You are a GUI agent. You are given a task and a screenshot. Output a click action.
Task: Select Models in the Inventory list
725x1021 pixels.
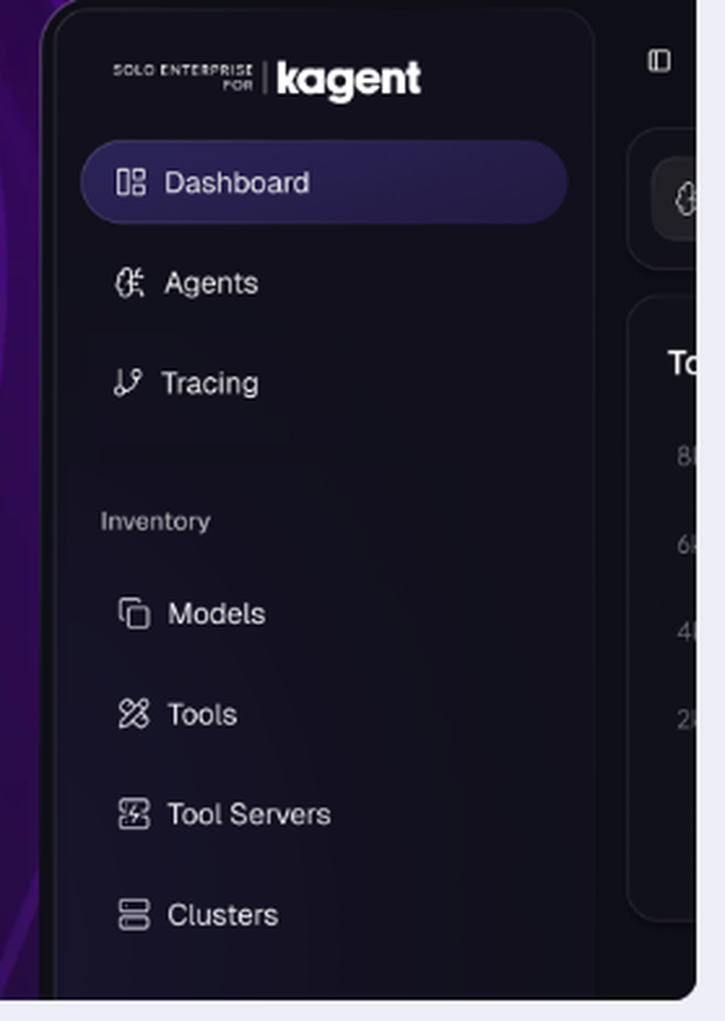(x=216, y=614)
